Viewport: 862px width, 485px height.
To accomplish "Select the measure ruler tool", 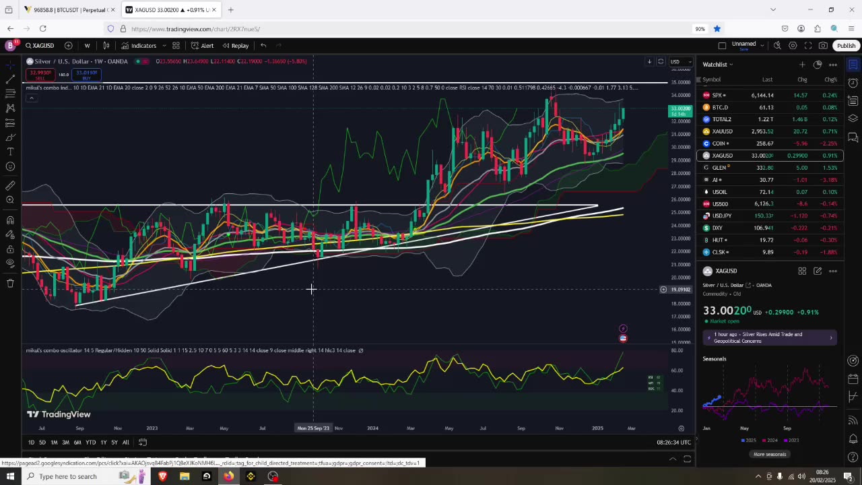I will (x=10, y=185).
